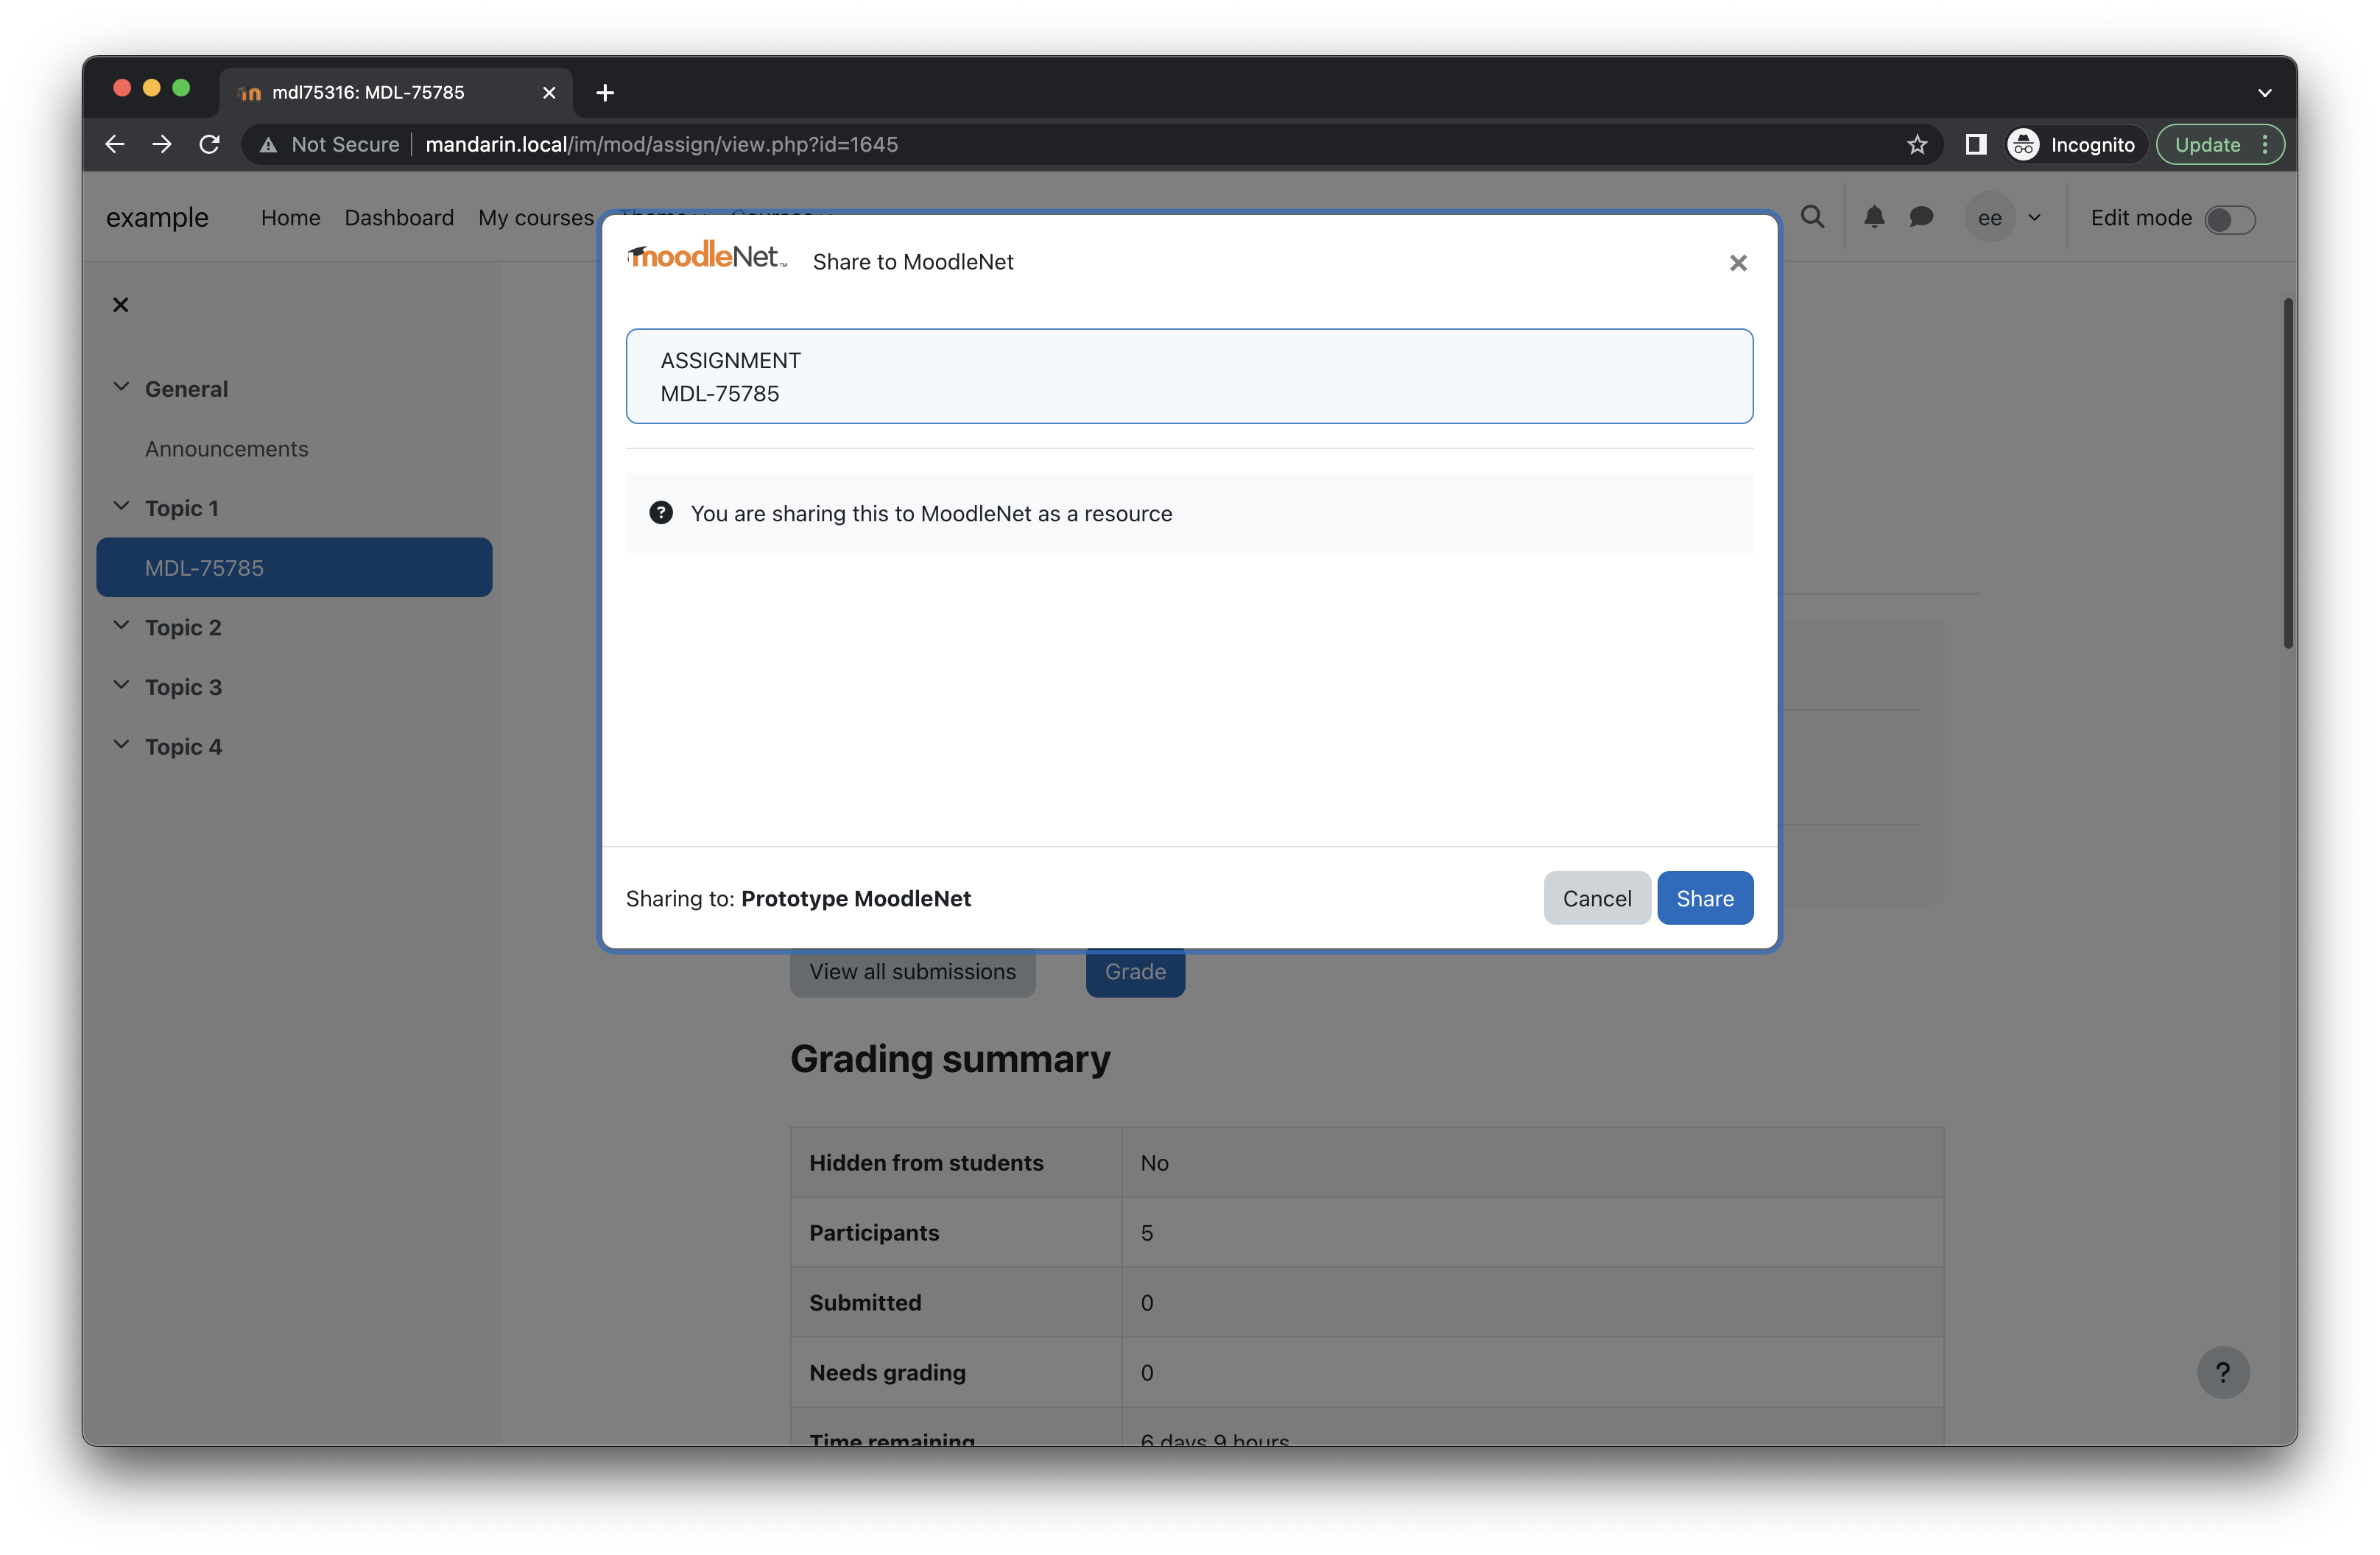
Task: Open My courses in navigation
Action: click(x=535, y=218)
